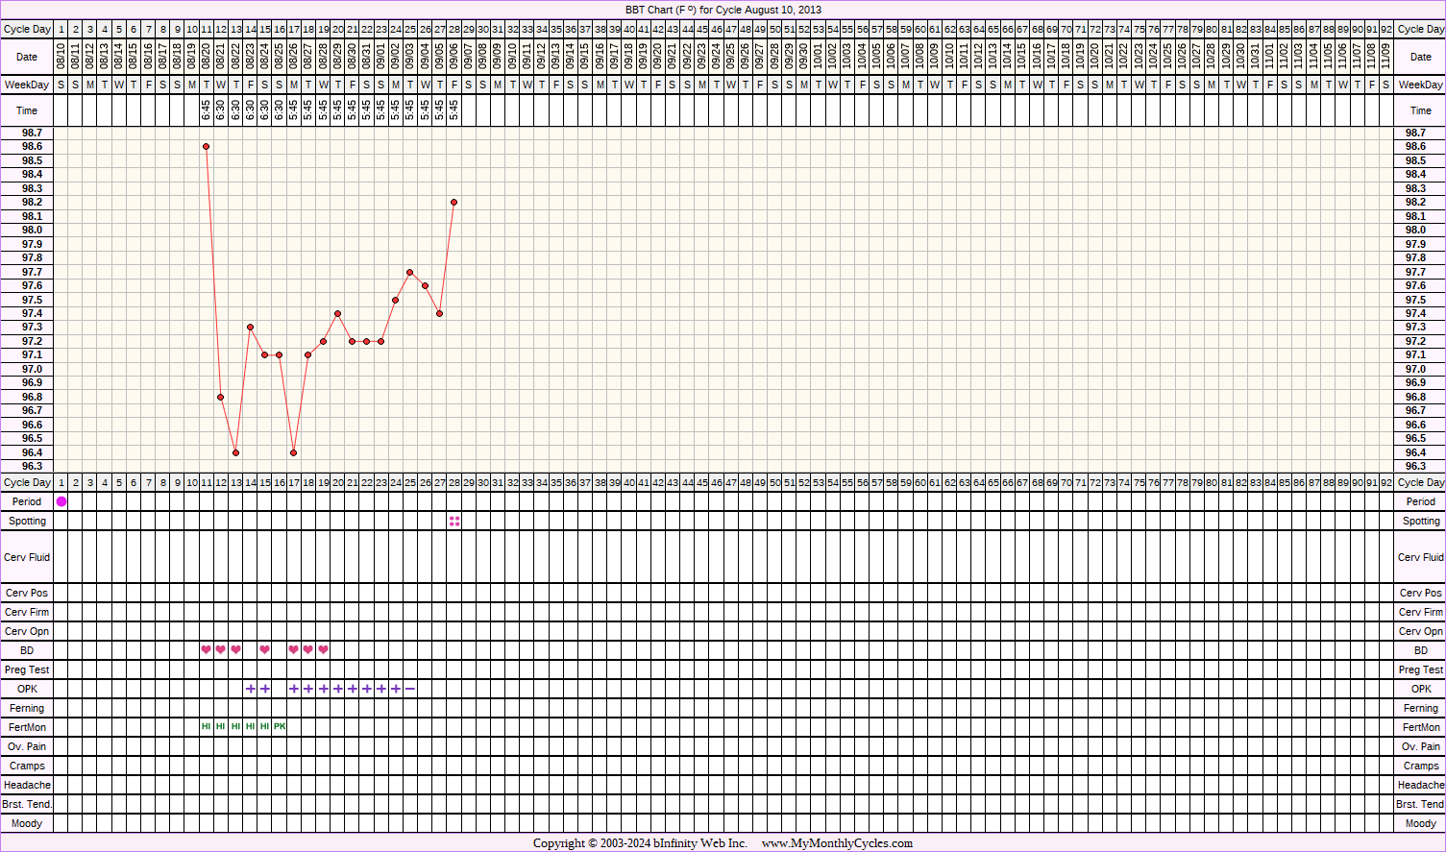This screenshot has width=1446, height=852.
Task: Click the left Time header label
Action: [27, 110]
